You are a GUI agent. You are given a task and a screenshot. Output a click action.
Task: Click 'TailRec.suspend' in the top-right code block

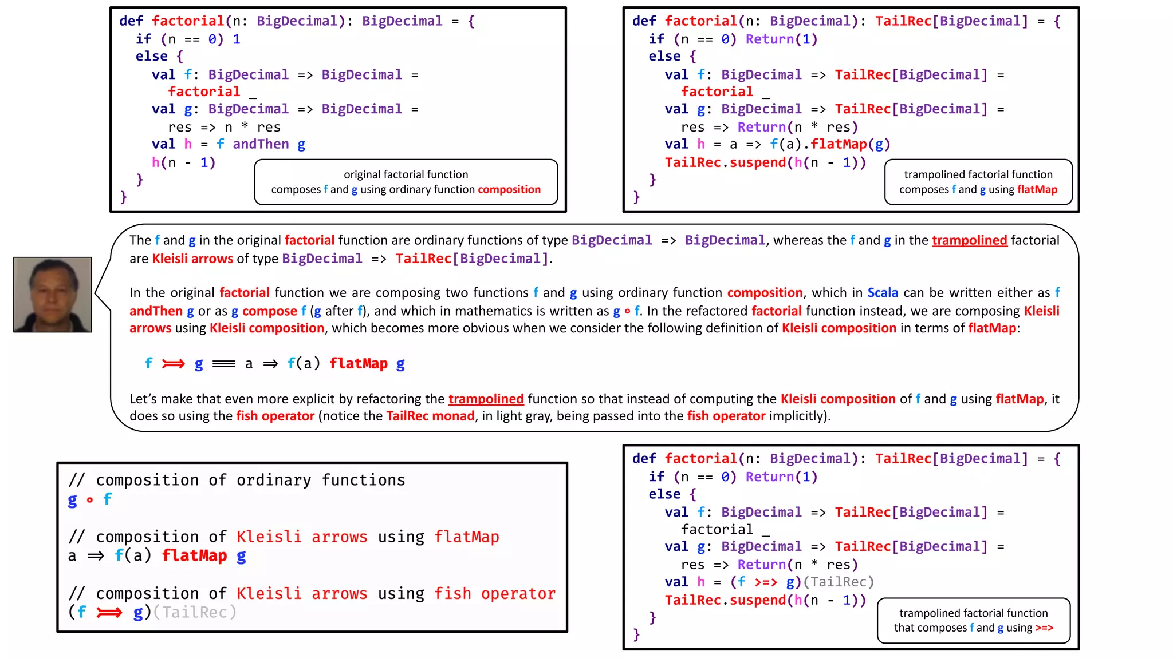725,162
